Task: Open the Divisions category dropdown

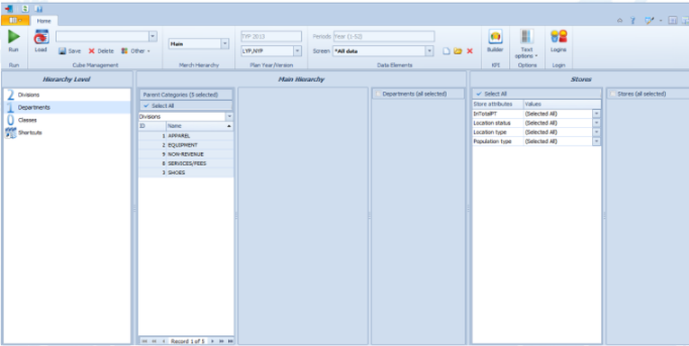Action: (x=229, y=116)
